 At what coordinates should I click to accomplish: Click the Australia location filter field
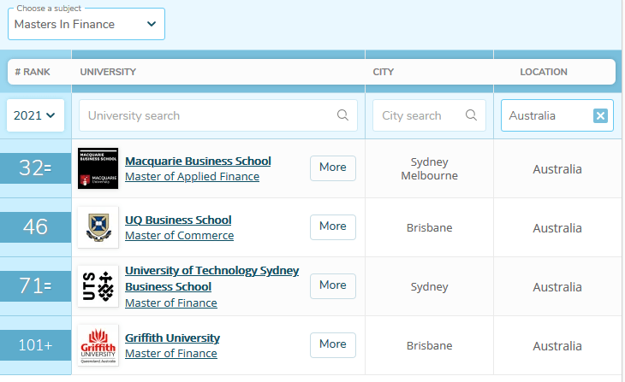(x=557, y=115)
